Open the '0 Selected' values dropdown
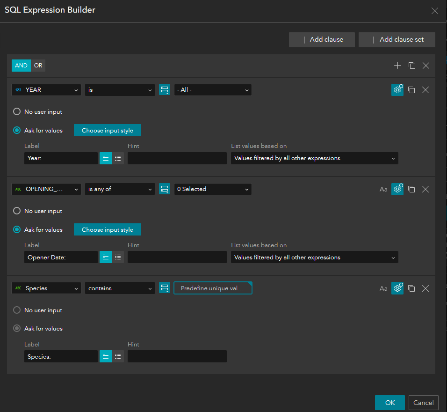 (213, 189)
